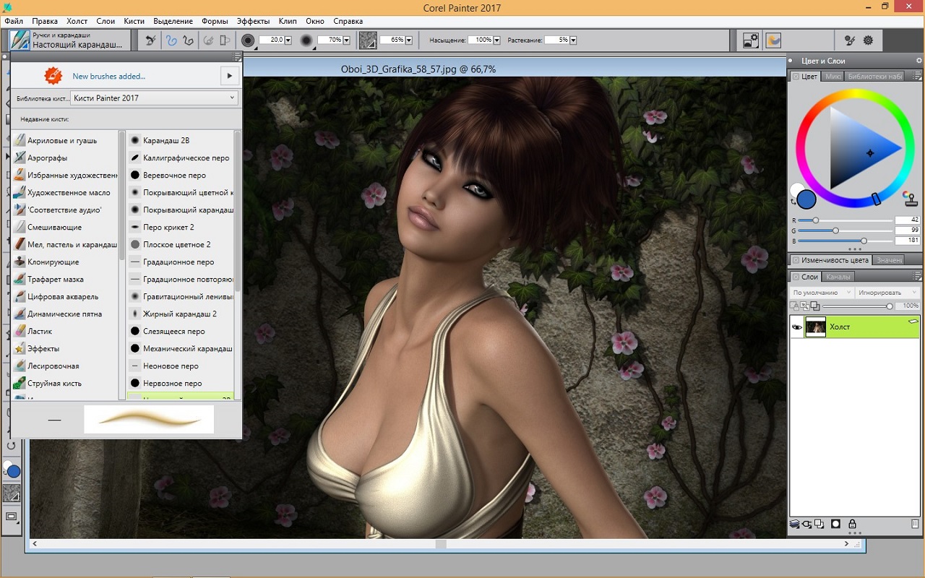
Task: Click the brush stroke preview thumbnail
Action: click(x=149, y=419)
